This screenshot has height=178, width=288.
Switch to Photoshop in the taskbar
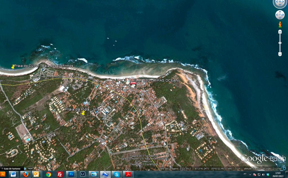(x=71, y=174)
